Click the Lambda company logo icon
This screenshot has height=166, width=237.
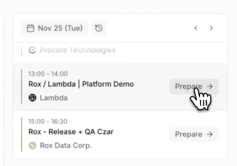[32, 98]
